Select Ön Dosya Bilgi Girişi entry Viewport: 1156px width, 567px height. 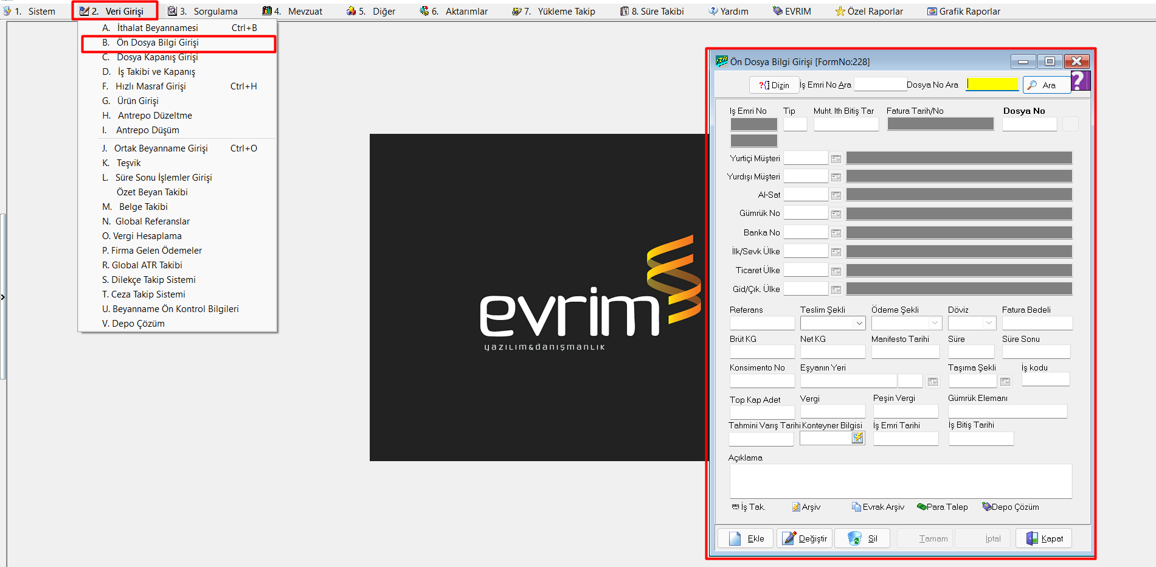pyautogui.click(x=178, y=43)
